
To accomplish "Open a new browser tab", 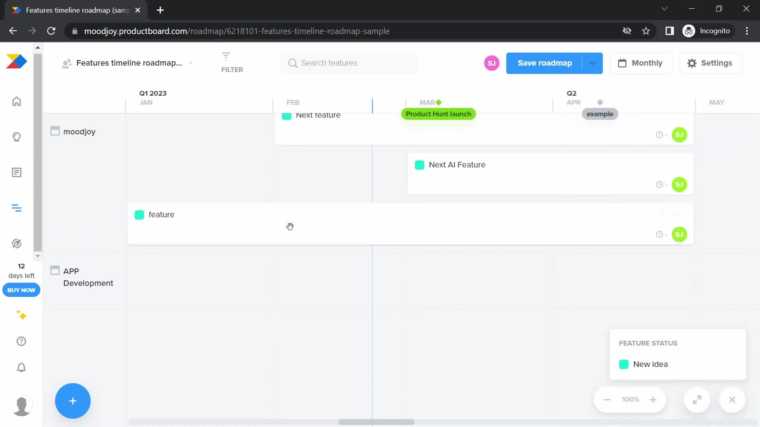I will click(x=160, y=10).
